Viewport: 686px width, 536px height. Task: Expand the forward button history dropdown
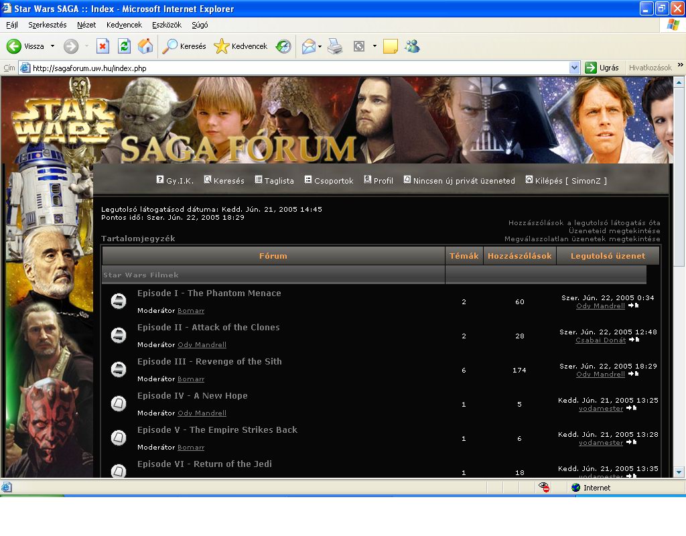(x=86, y=46)
